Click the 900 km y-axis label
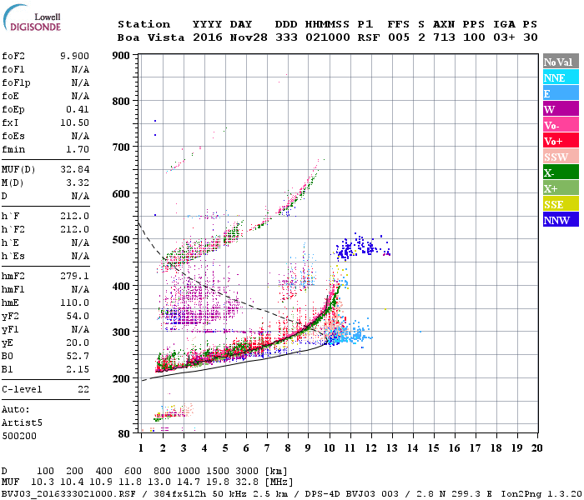 tap(121, 56)
